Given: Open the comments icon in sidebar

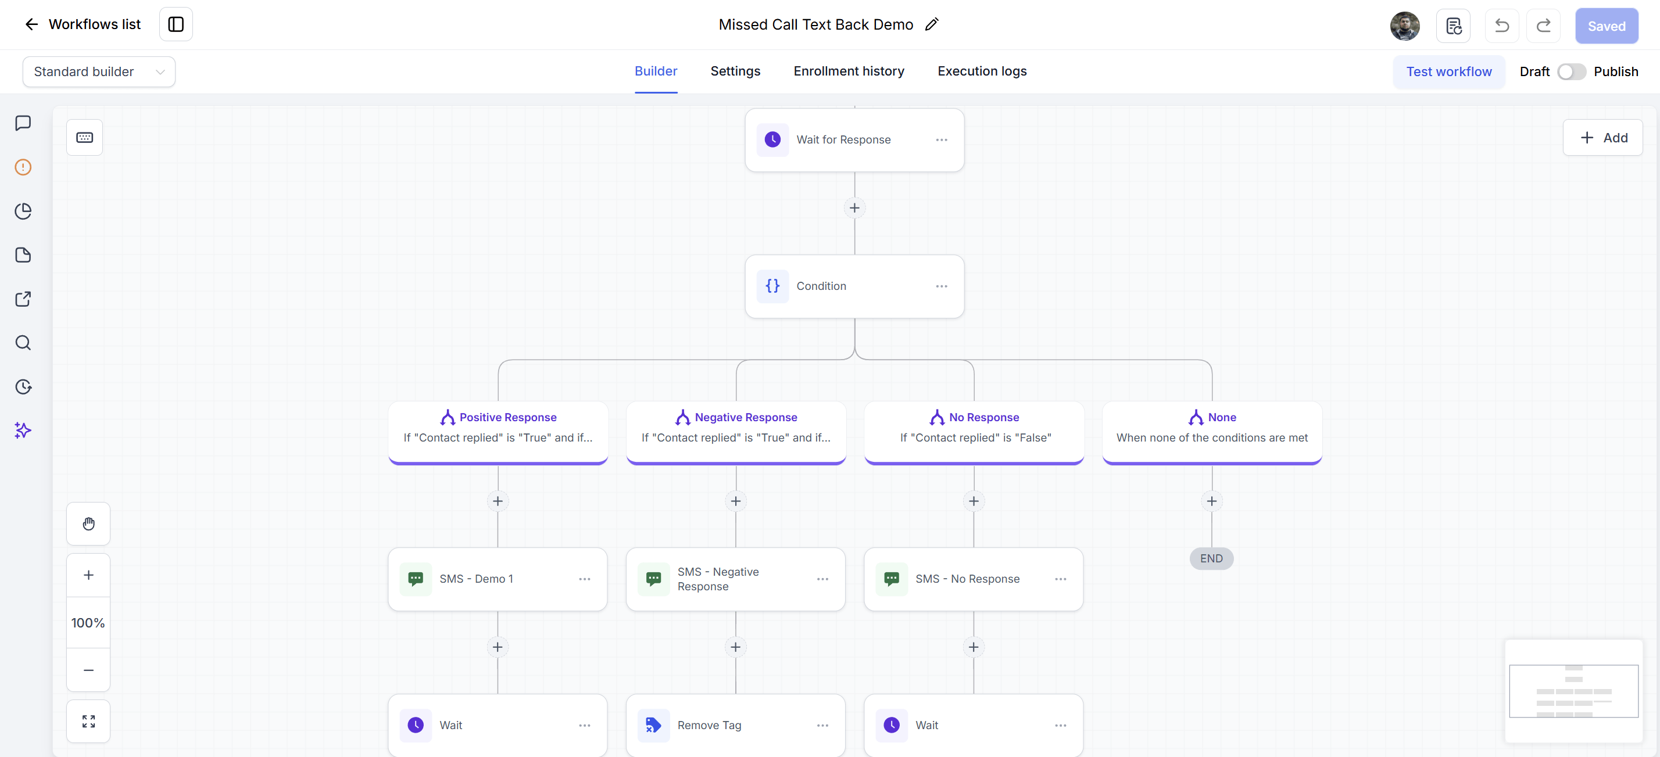Looking at the screenshot, I should (x=23, y=123).
